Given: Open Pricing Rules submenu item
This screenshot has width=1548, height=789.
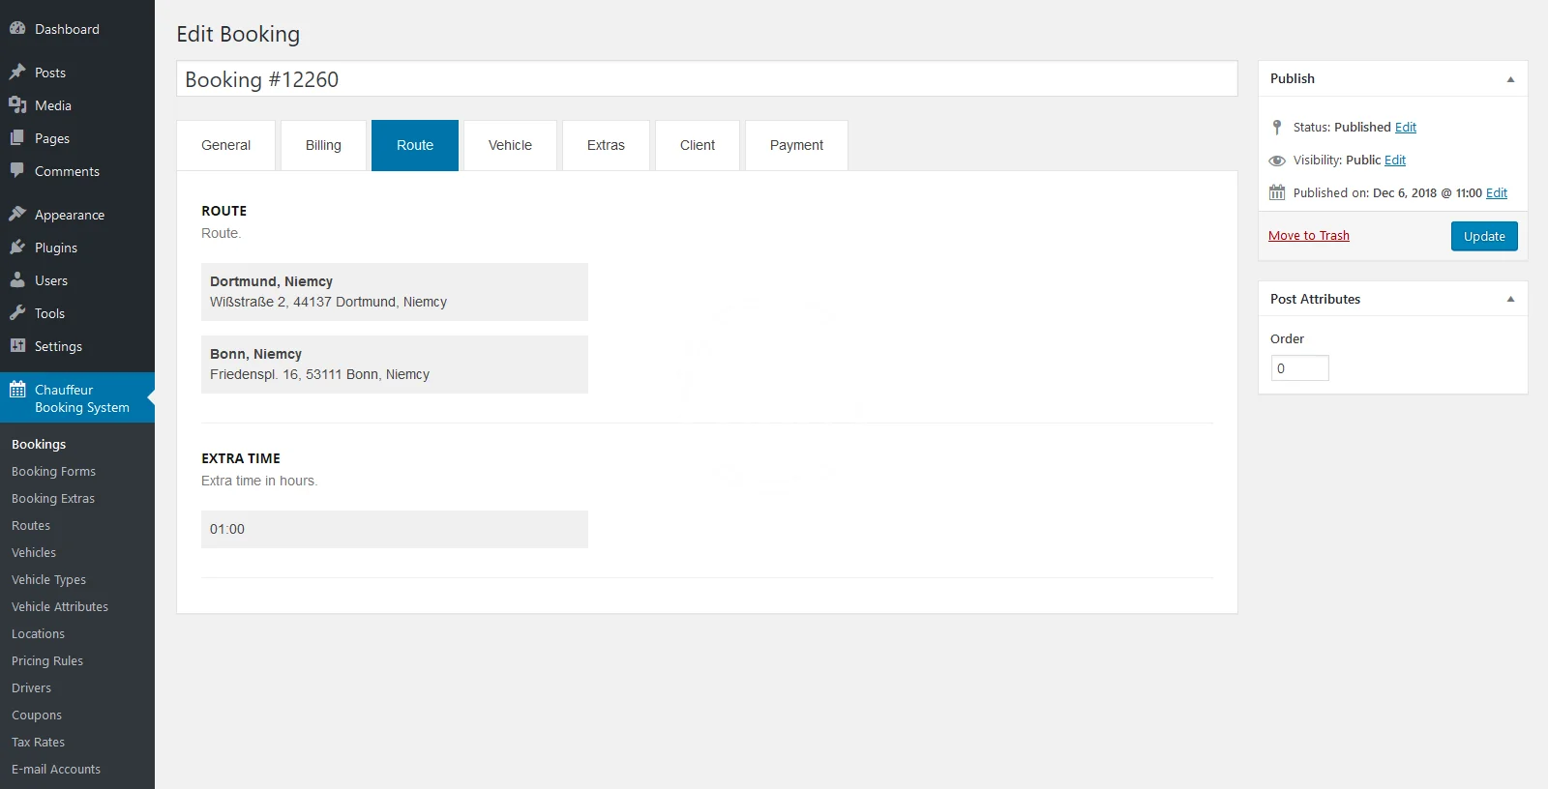Looking at the screenshot, I should click(x=47, y=661).
